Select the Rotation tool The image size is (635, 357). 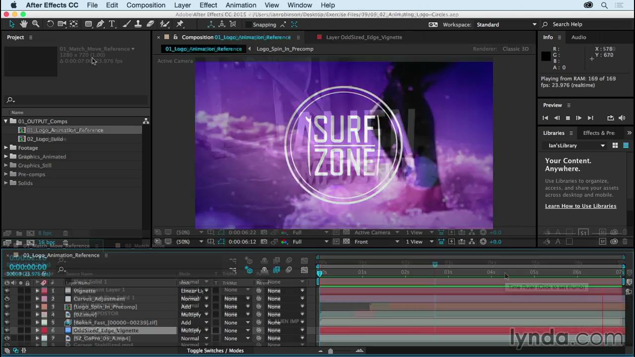click(x=50, y=24)
